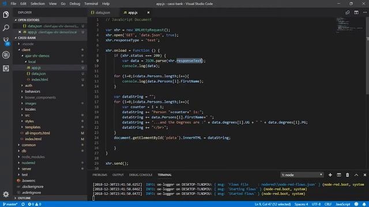
Task: Open data.json in the local folder tree
Action: (39, 74)
